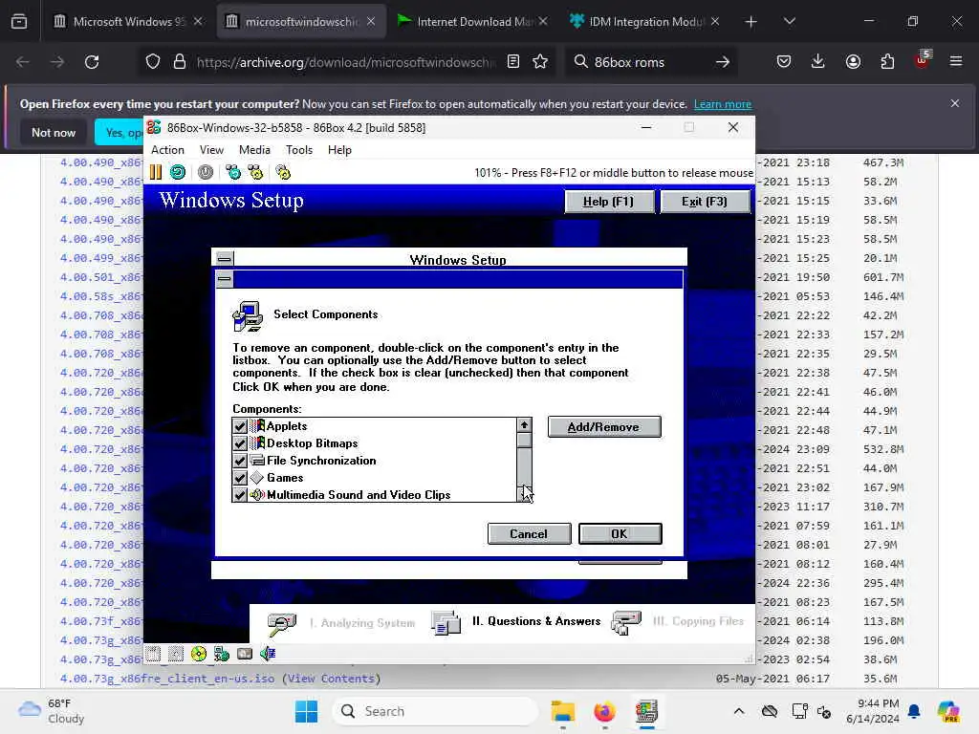This screenshot has width=979, height=734.
Task: Open the Learn more link
Action: (723, 104)
